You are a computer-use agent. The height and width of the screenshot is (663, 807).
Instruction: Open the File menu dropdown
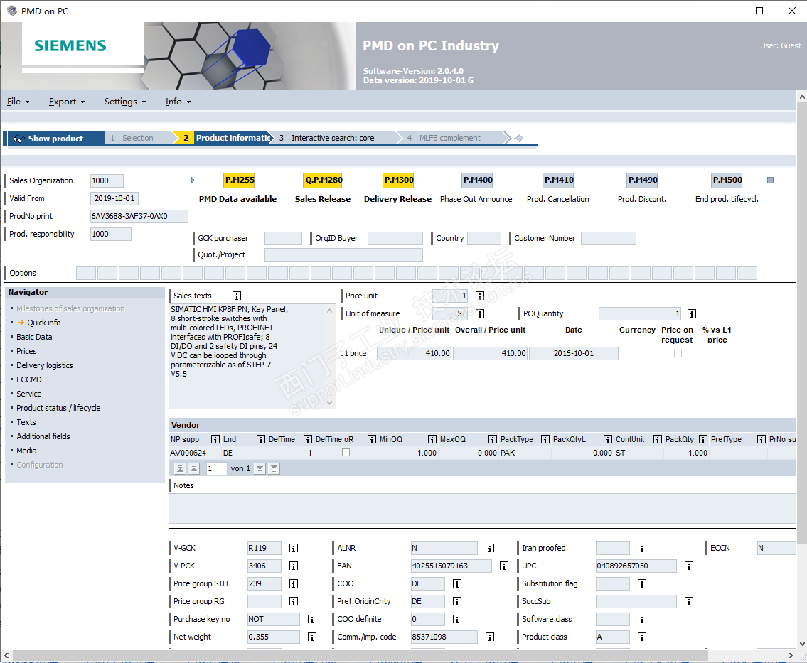tap(18, 102)
